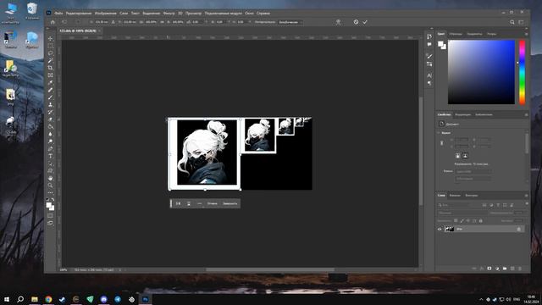Open the Изображение menu
The width and height of the screenshot is (542, 305).
point(105,14)
